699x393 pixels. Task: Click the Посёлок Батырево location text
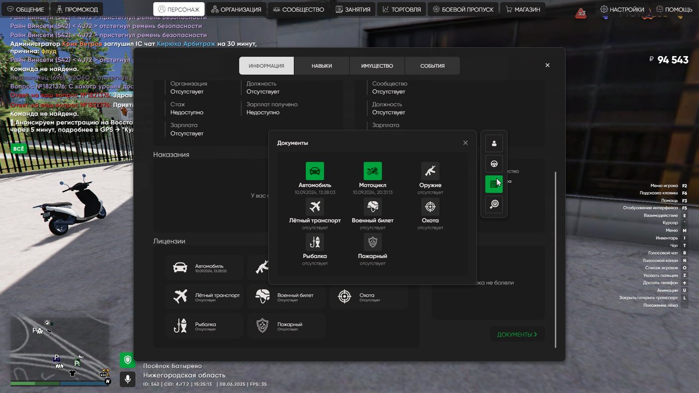tap(172, 366)
